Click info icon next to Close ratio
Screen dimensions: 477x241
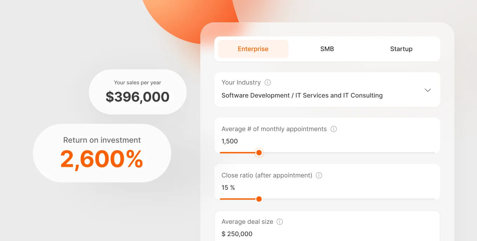[319, 175]
